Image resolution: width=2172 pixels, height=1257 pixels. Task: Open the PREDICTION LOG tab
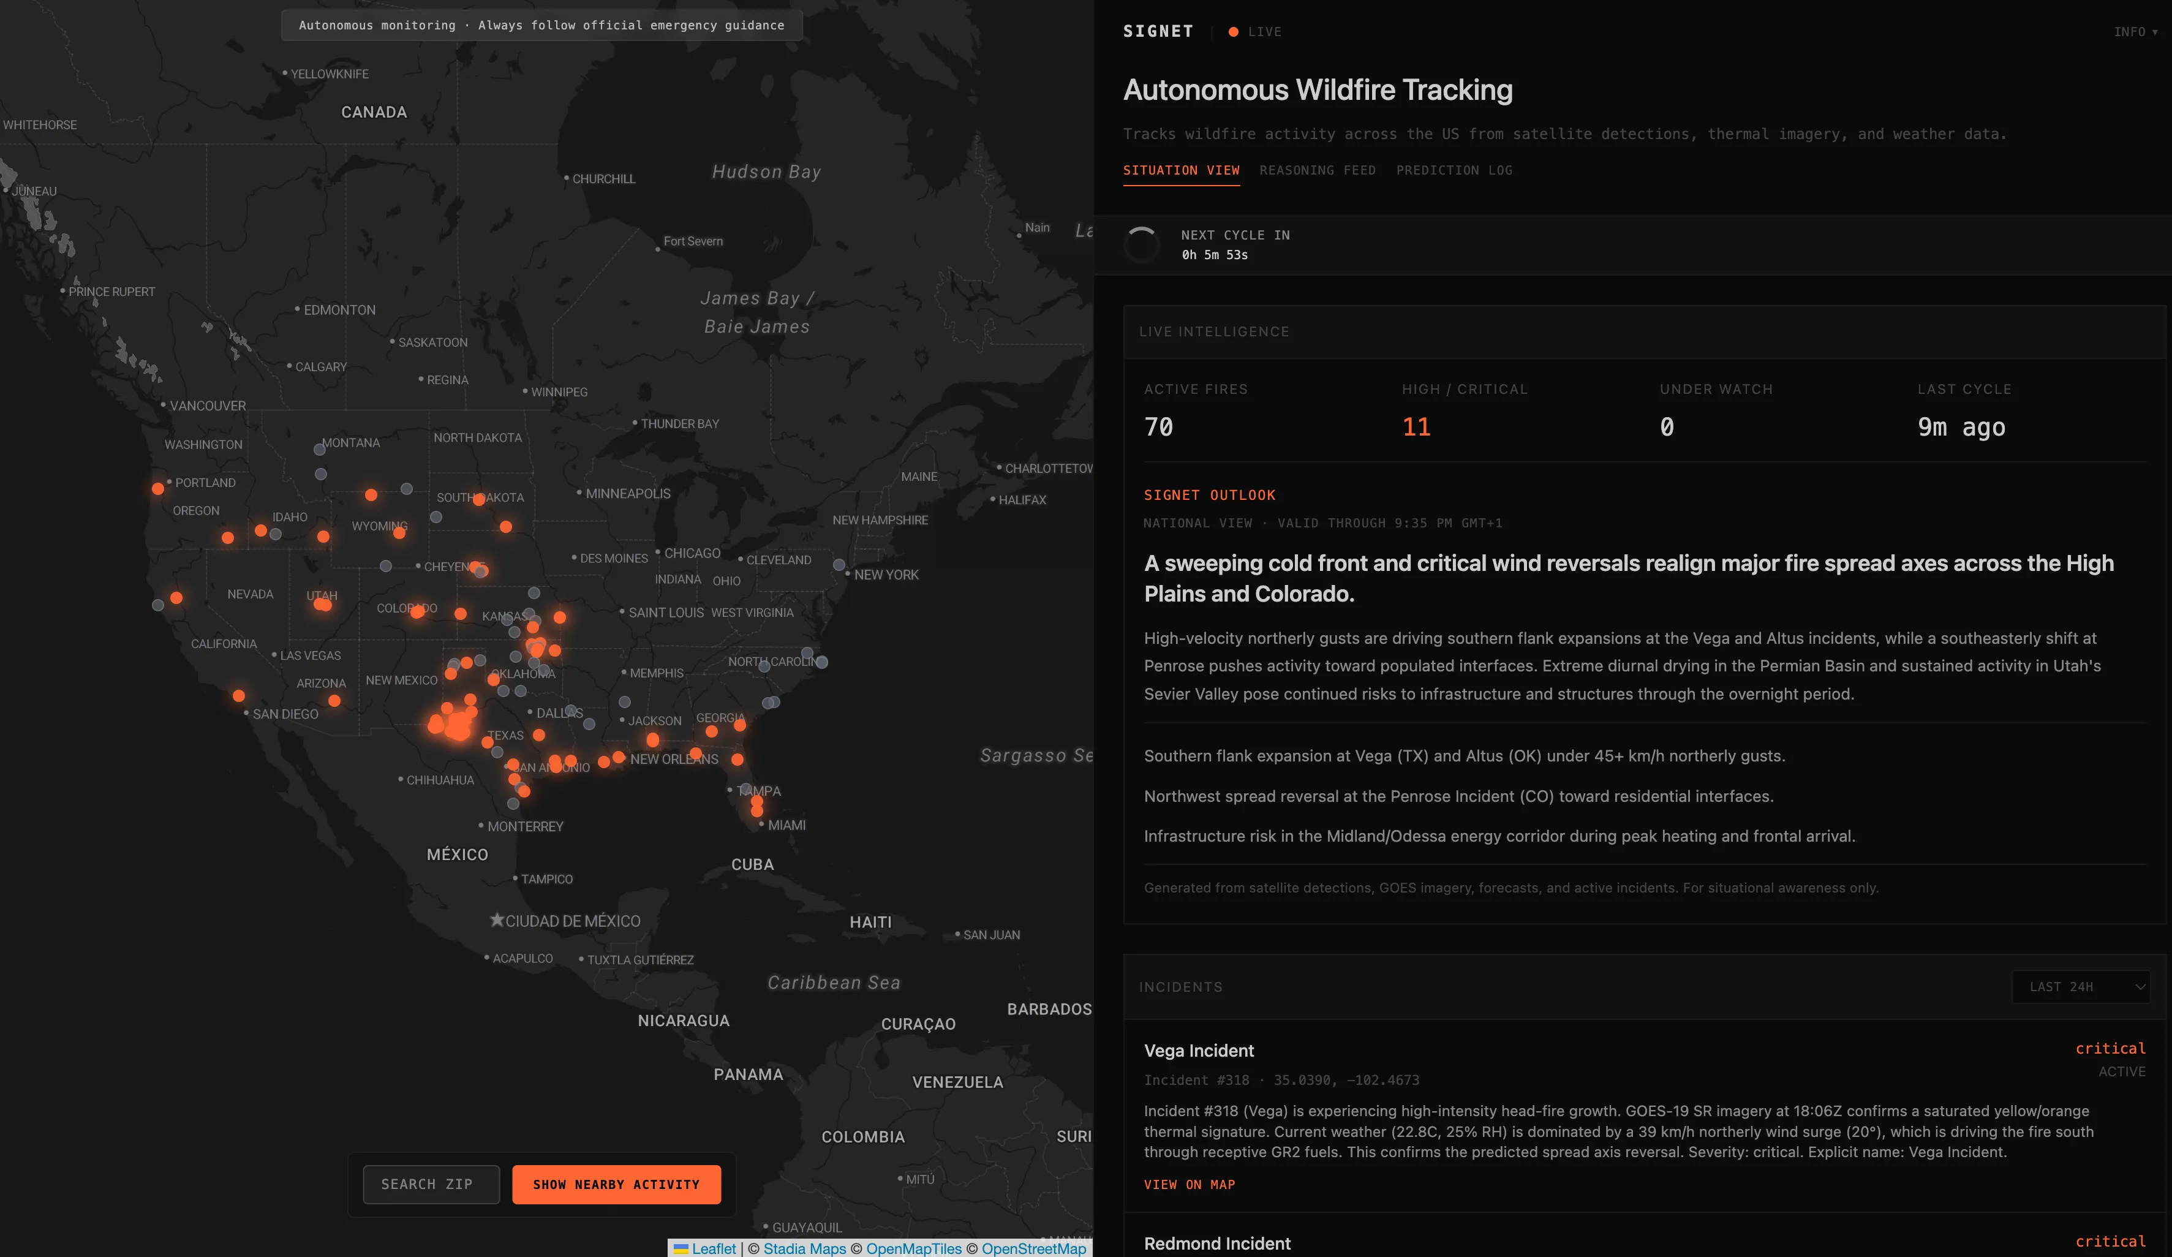(1455, 170)
